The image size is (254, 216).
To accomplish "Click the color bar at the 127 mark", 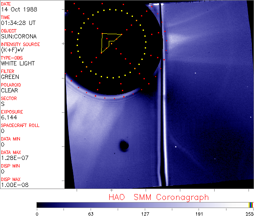I will click(145, 205).
